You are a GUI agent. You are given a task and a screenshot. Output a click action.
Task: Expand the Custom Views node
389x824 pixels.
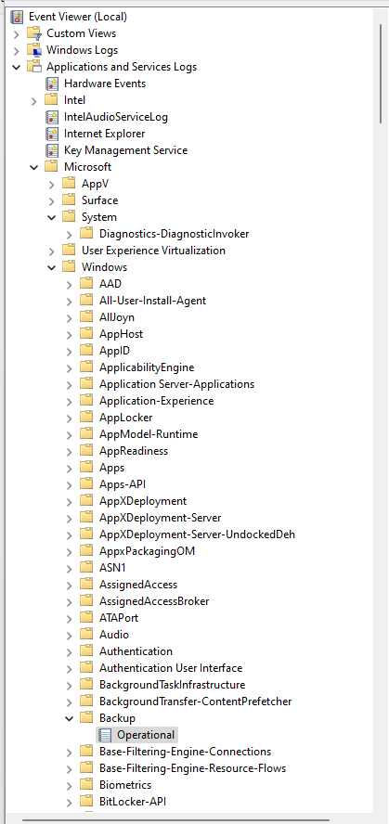[x=17, y=33]
